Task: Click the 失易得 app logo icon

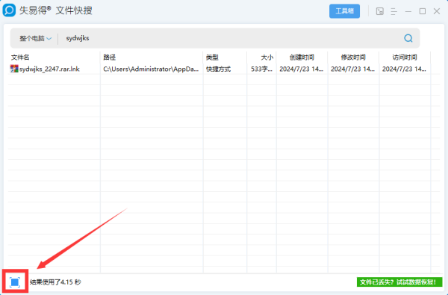Action: (x=9, y=10)
